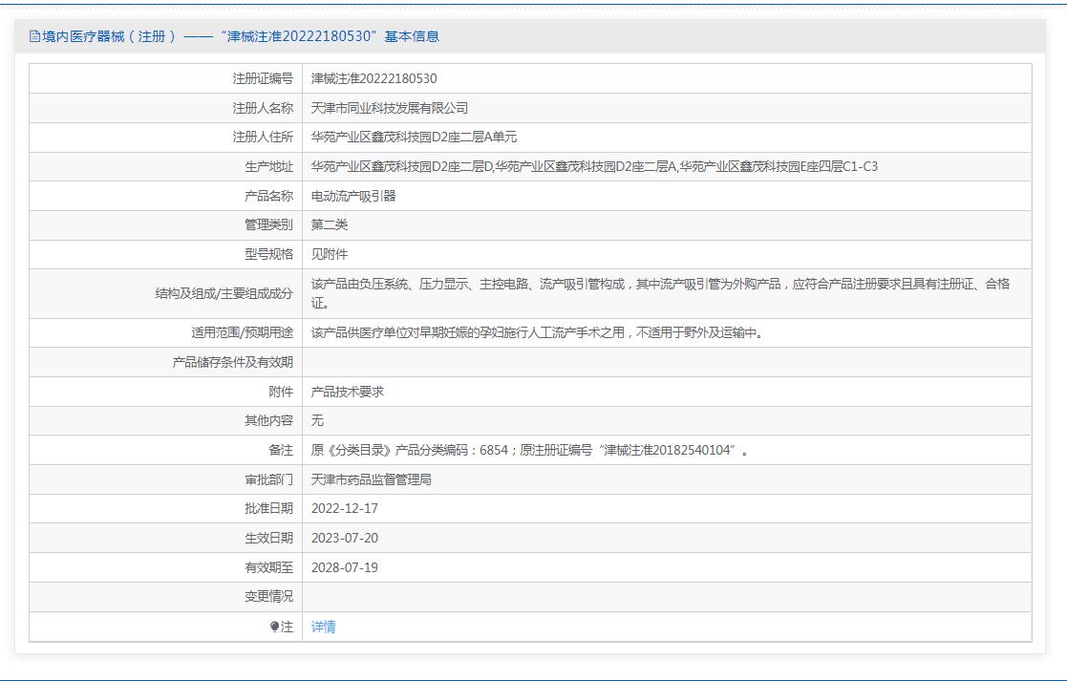This screenshot has height=681, width=1067.
Task: Click the registrant address value 华苑产业区鑫茂科技园D2座二层A单元
Action: (414, 137)
